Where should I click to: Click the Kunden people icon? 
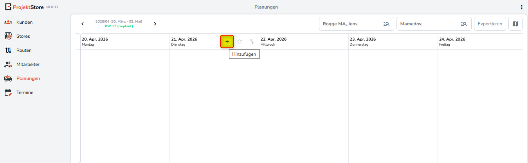point(8,22)
